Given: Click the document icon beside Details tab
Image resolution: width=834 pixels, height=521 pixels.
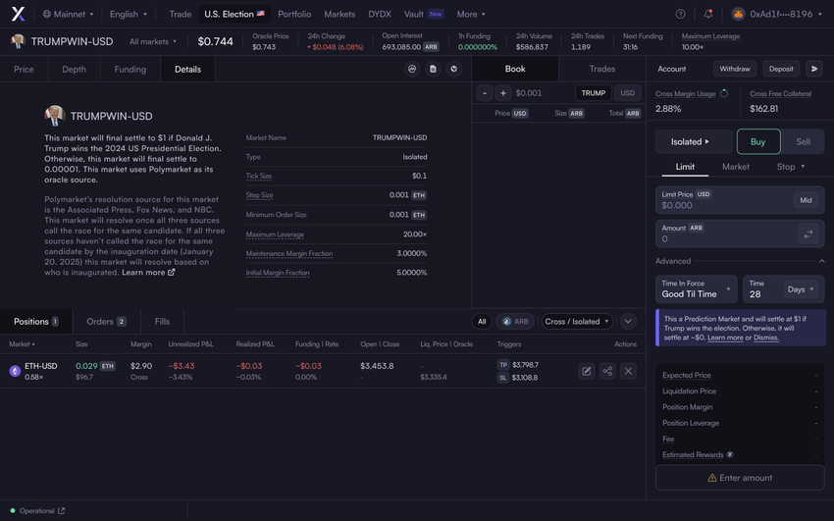Looking at the screenshot, I should click(433, 69).
